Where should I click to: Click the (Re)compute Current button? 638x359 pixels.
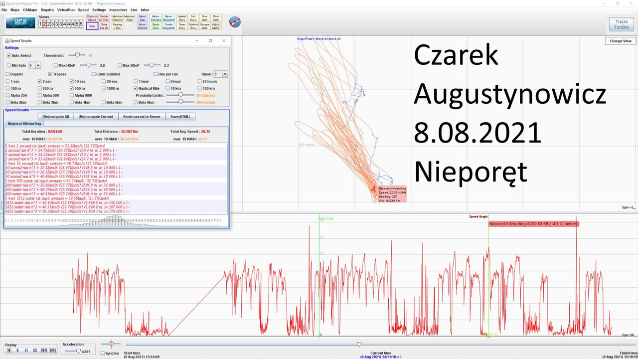(96, 116)
